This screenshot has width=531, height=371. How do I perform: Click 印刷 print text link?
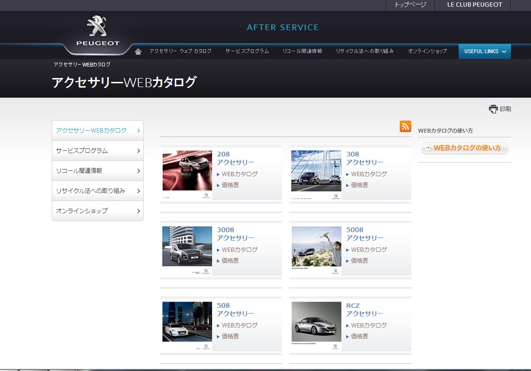[x=505, y=109]
